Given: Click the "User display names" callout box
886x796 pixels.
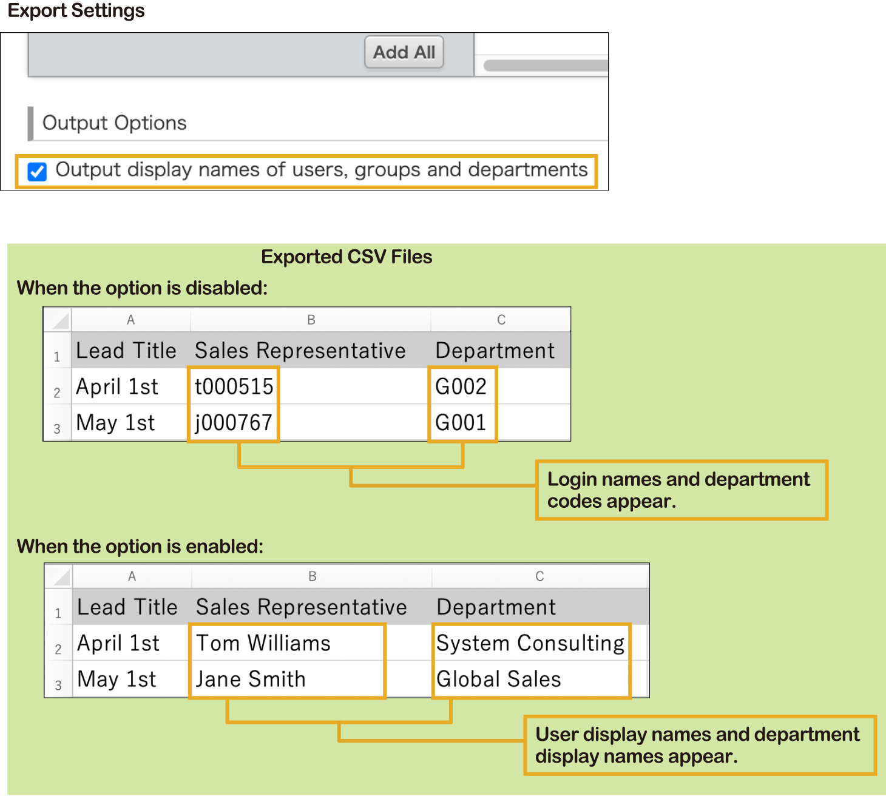Looking at the screenshot, I should (x=699, y=745).
